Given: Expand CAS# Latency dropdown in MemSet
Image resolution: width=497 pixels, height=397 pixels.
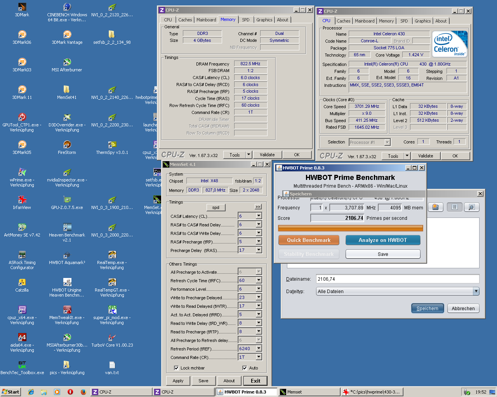Looking at the screenshot, I should point(259,216).
